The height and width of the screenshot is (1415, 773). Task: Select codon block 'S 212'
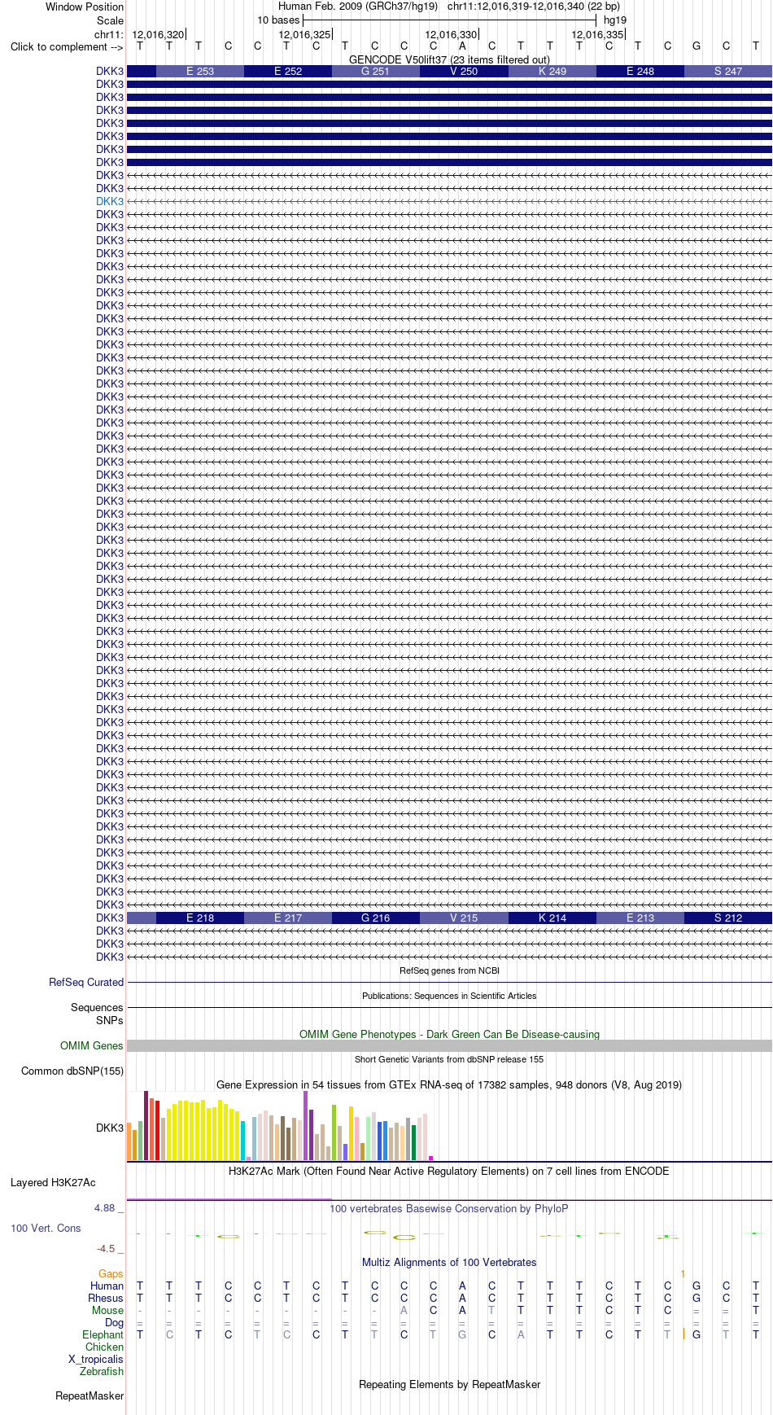pyautogui.click(x=728, y=918)
